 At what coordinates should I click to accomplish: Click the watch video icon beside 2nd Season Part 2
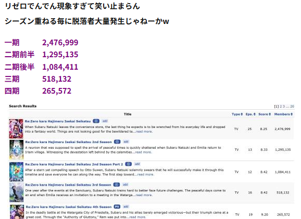[128, 164]
